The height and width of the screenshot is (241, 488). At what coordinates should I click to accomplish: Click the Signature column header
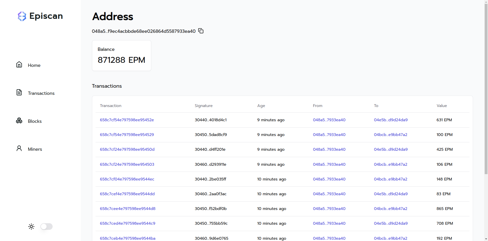(204, 106)
